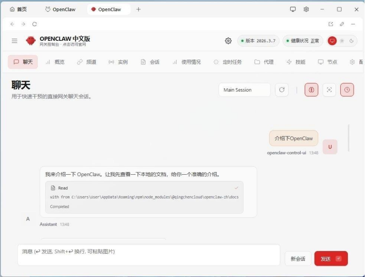365x277 pixels.
Task: Toggle focus mode frame icon
Action: tap(329, 90)
